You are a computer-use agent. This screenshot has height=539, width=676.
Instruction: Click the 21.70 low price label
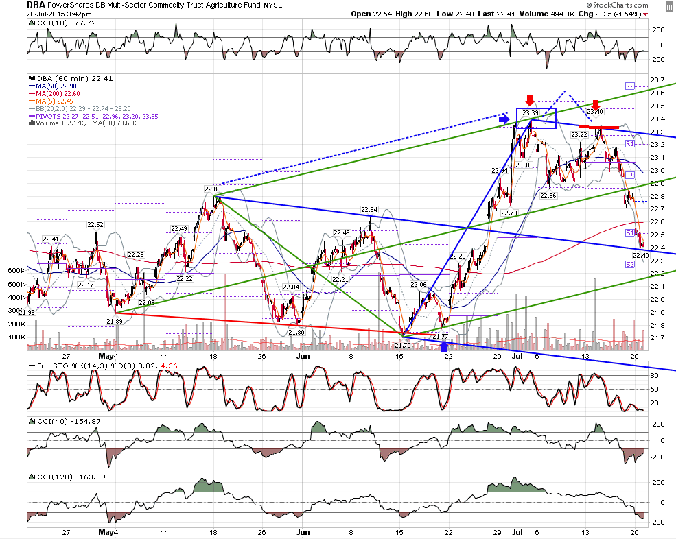pos(403,345)
